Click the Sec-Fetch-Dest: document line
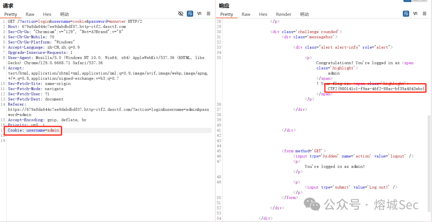 (36, 99)
